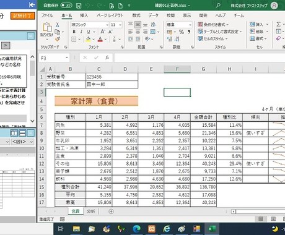Click the percent style icon
The image size is (285, 235).
pos(182,32)
